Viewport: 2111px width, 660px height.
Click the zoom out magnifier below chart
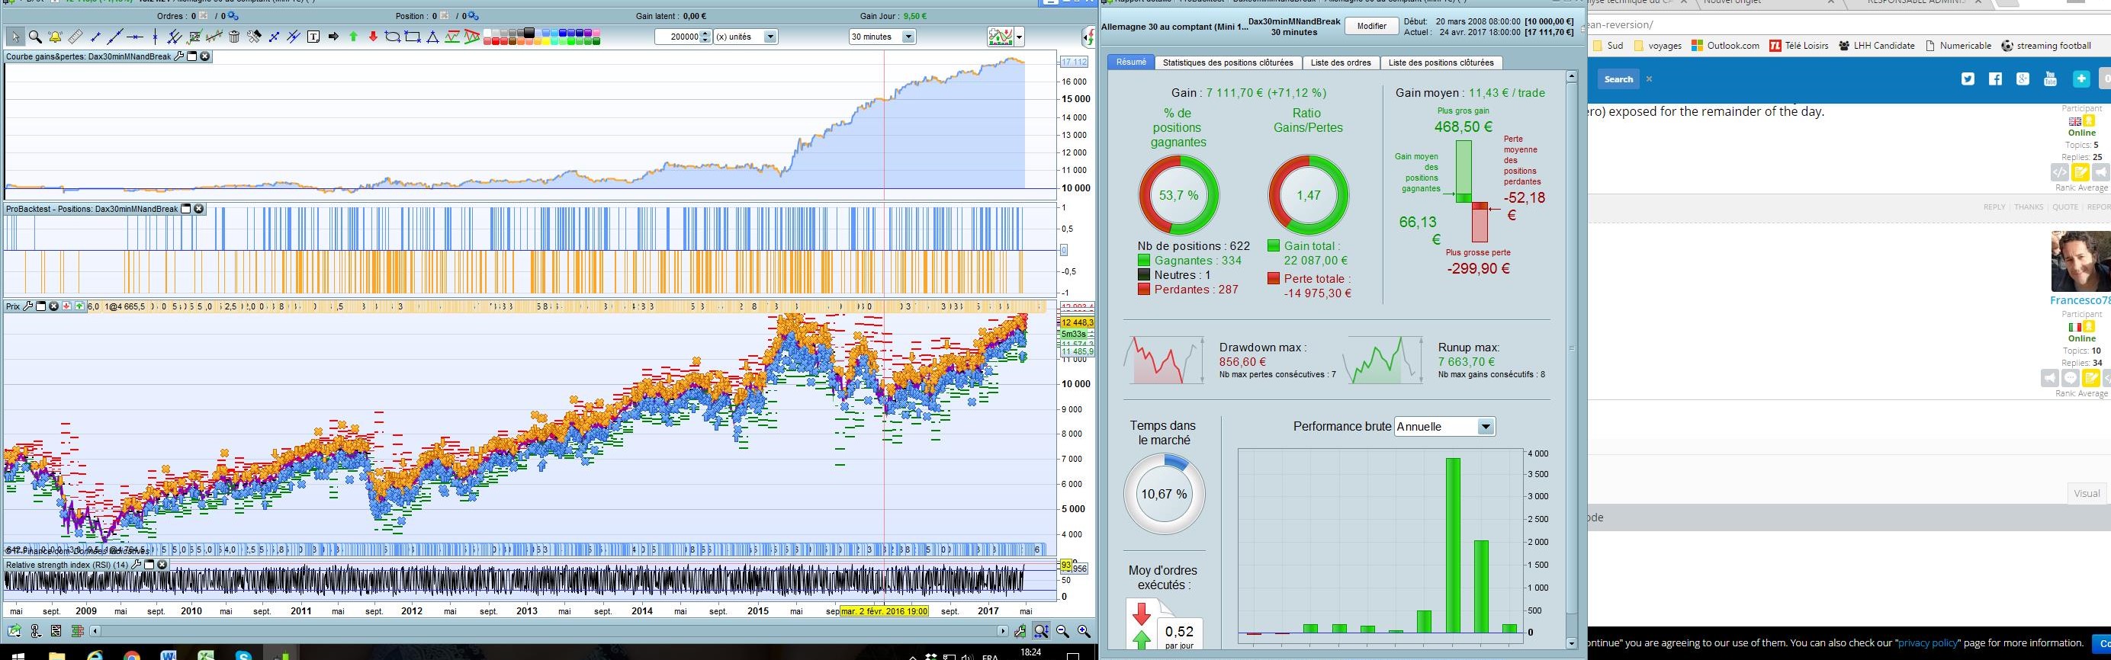pos(1063,631)
